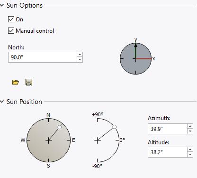
Task: Click the E mark on azimuth compass
Action: [73, 140]
